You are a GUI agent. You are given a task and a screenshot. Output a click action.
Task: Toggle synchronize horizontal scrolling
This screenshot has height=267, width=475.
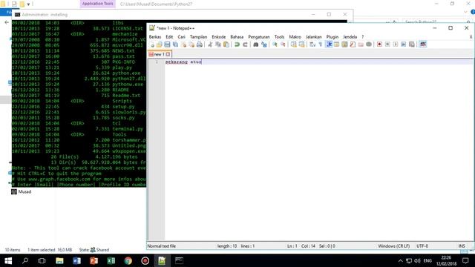[302, 44]
